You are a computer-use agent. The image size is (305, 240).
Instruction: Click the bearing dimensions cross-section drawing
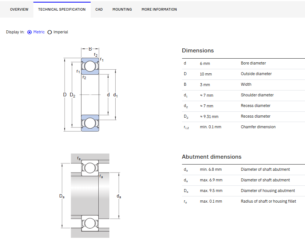click(x=90, y=89)
